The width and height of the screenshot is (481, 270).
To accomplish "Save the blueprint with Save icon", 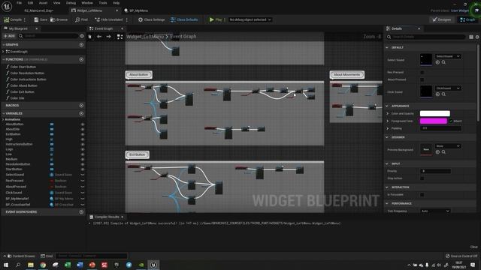I will (x=36, y=19).
